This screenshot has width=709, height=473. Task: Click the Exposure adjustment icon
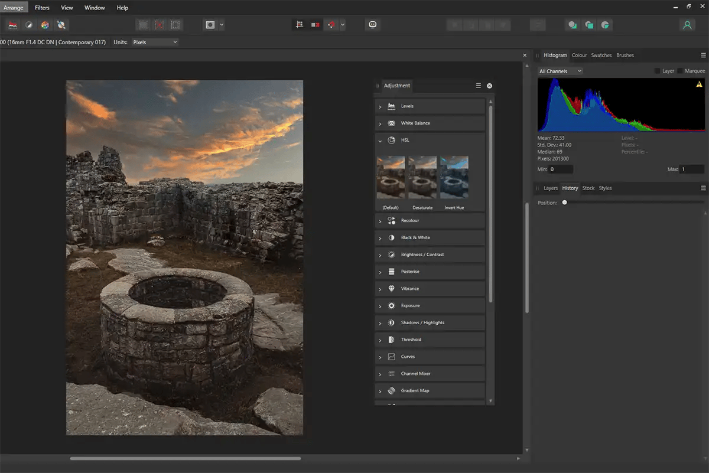click(x=391, y=306)
